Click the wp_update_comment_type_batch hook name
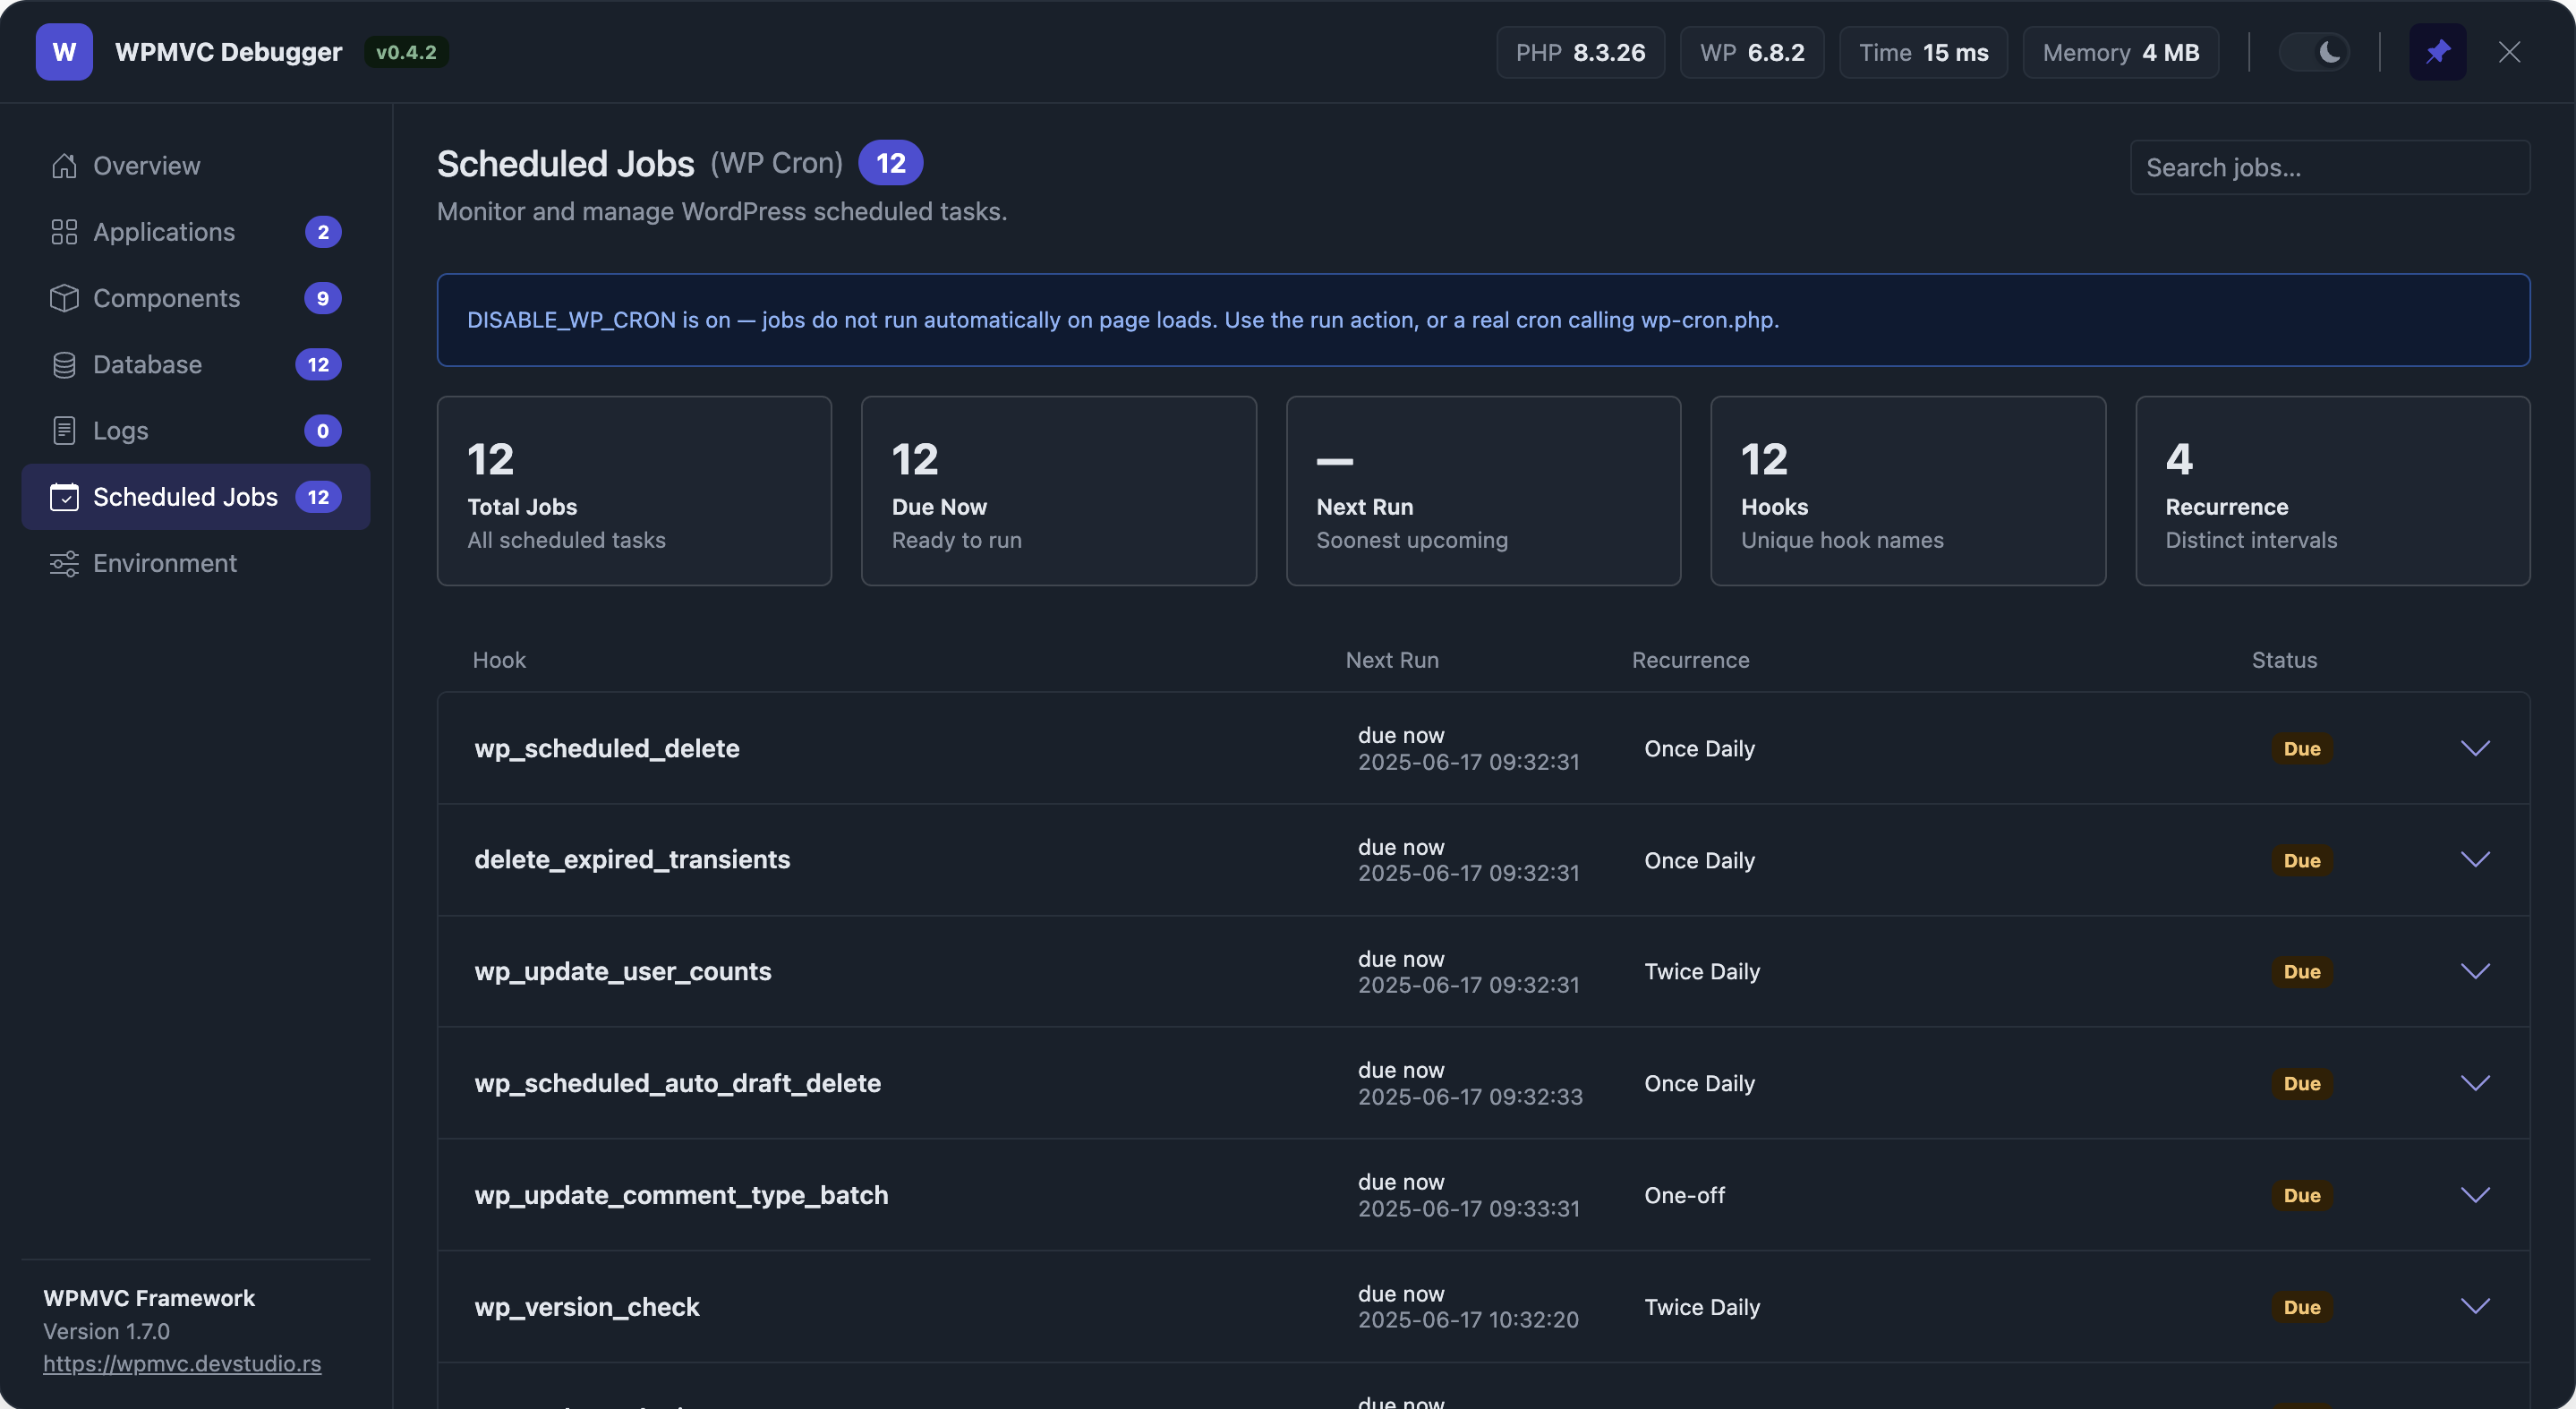2576x1409 pixels. (681, 1195)
